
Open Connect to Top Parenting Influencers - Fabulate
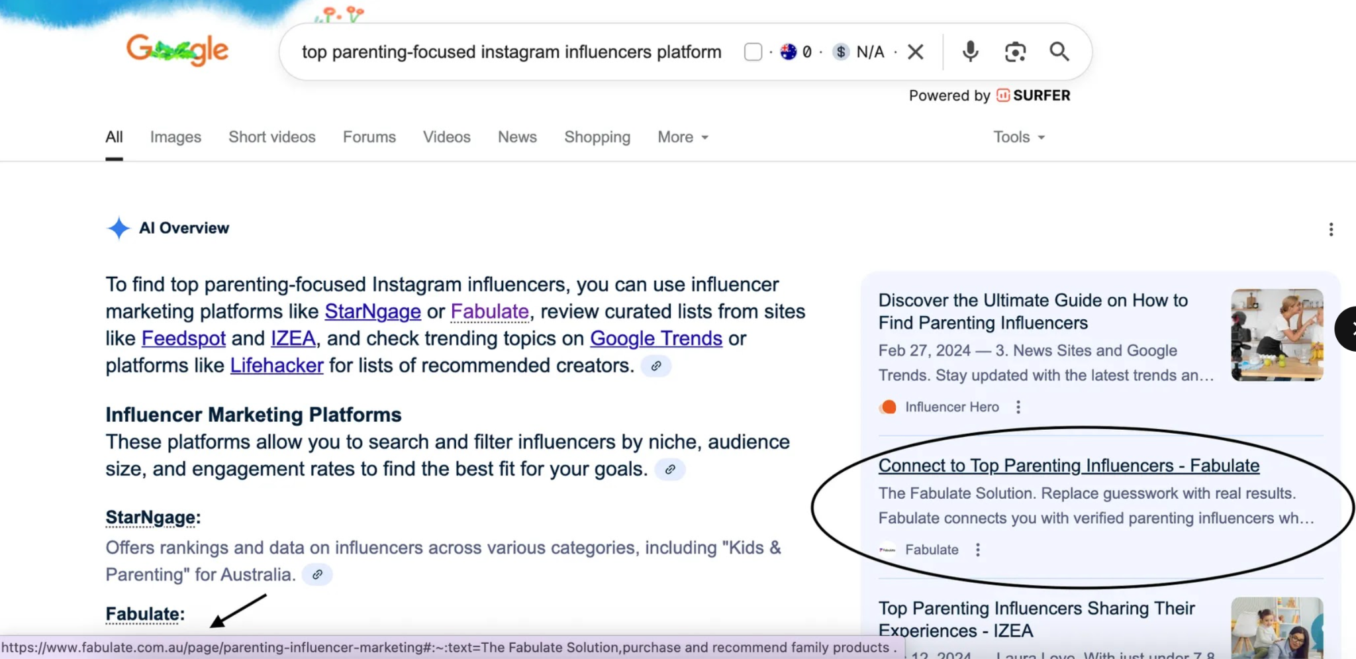pos(1069,466)
